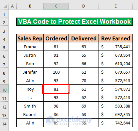This screenshot has height=131, width=138.
Task: Click the 'Ordered' header cell
Action: click(x=56, y=38)
